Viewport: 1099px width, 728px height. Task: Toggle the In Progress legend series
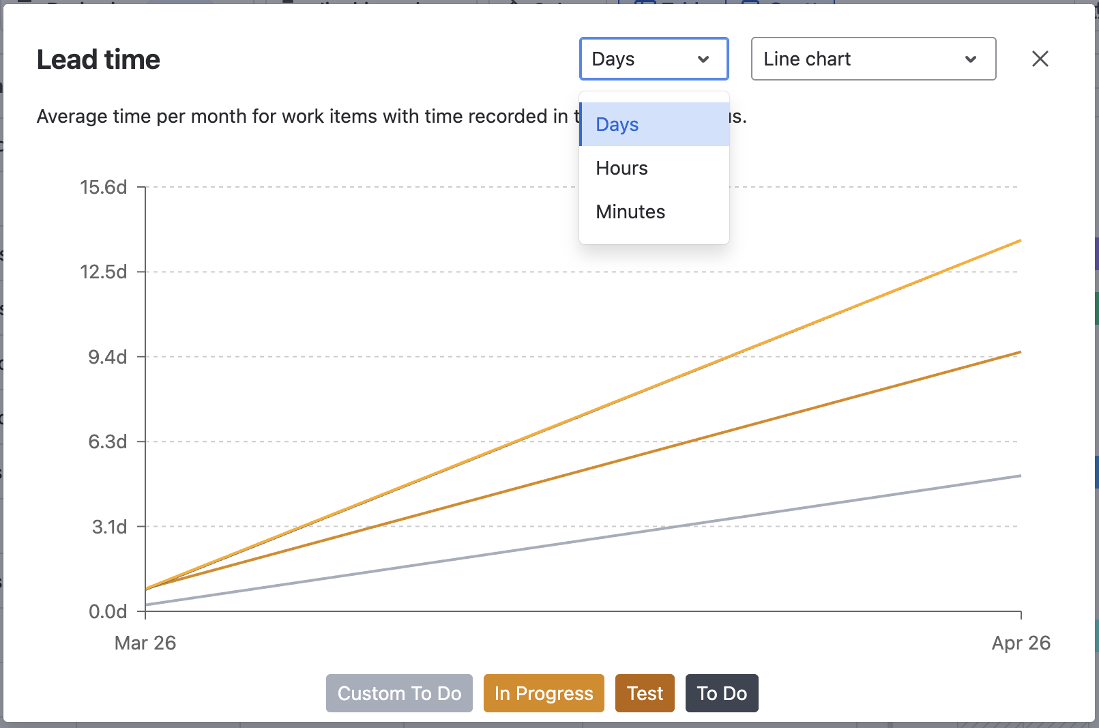544,693
